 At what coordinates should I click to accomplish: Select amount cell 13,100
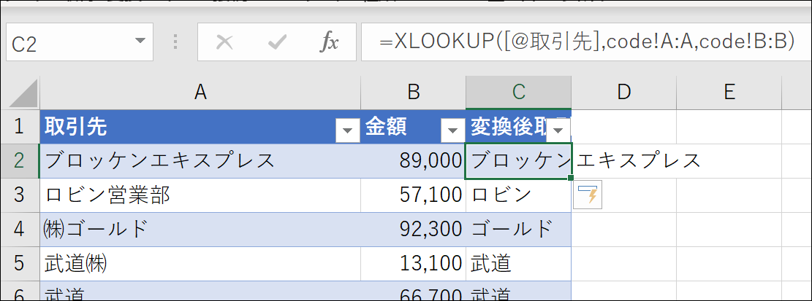pos(413,264)
